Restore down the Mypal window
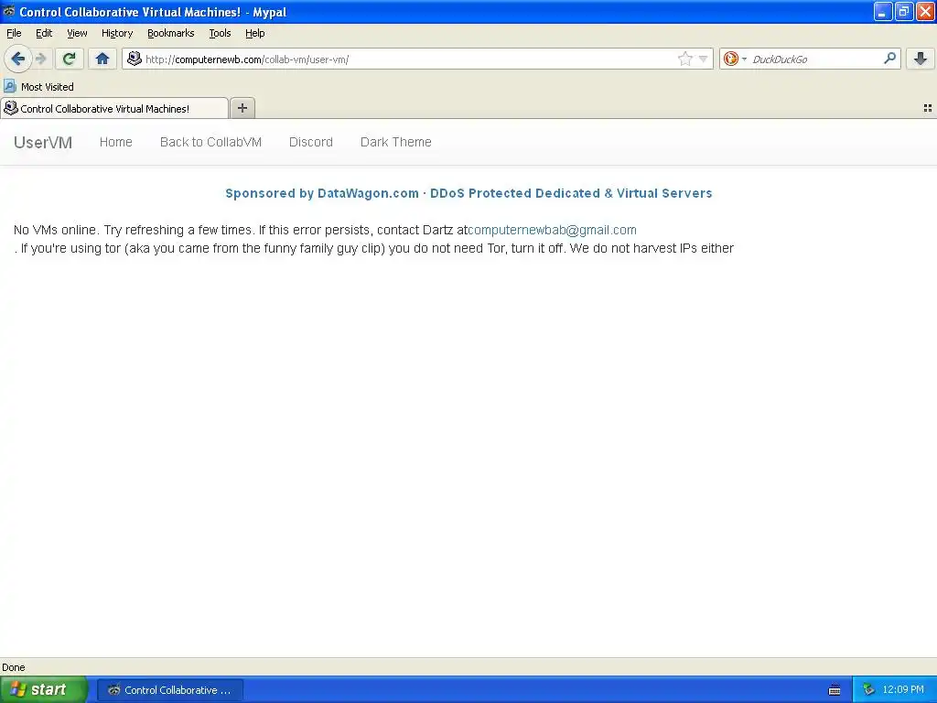The image size is (937, 703). click(x=904, y=11)
